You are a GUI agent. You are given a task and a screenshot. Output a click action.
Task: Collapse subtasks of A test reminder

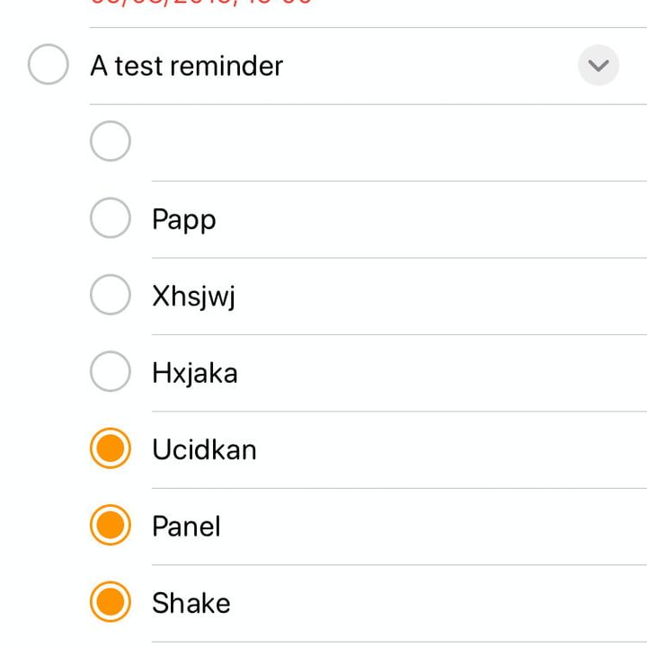(598, 65)
